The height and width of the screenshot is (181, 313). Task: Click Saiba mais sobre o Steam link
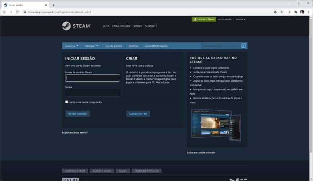(201, 153)
